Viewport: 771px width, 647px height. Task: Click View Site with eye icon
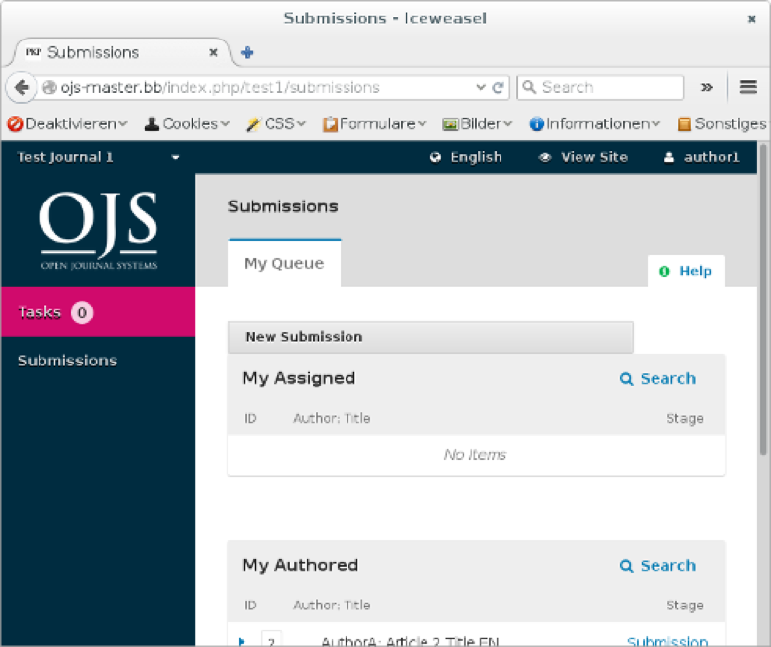tap(583, 157)
